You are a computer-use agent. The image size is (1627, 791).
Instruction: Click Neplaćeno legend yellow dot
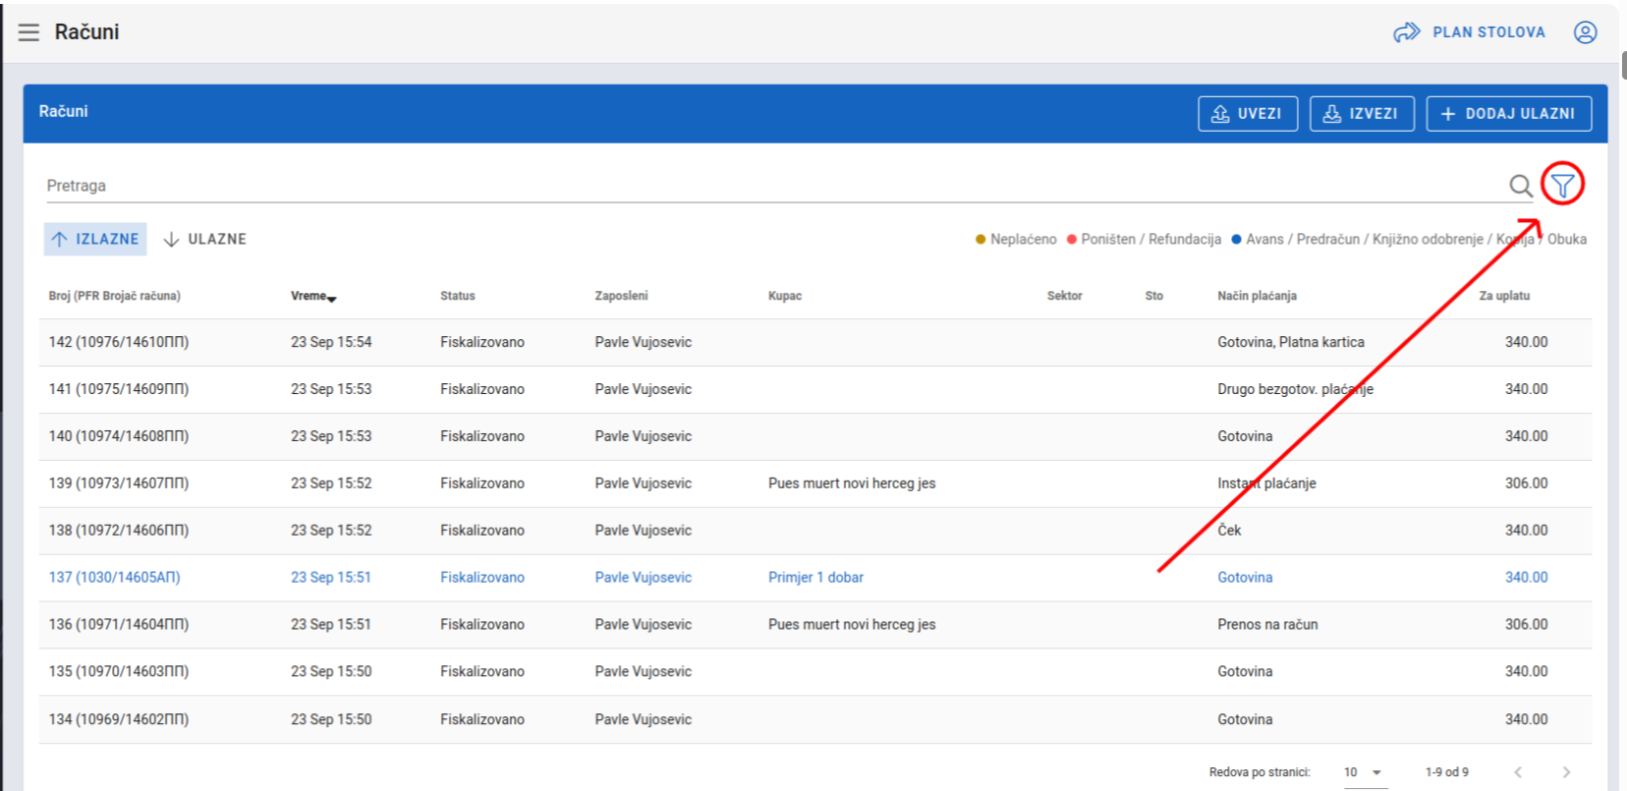[980, 239]
